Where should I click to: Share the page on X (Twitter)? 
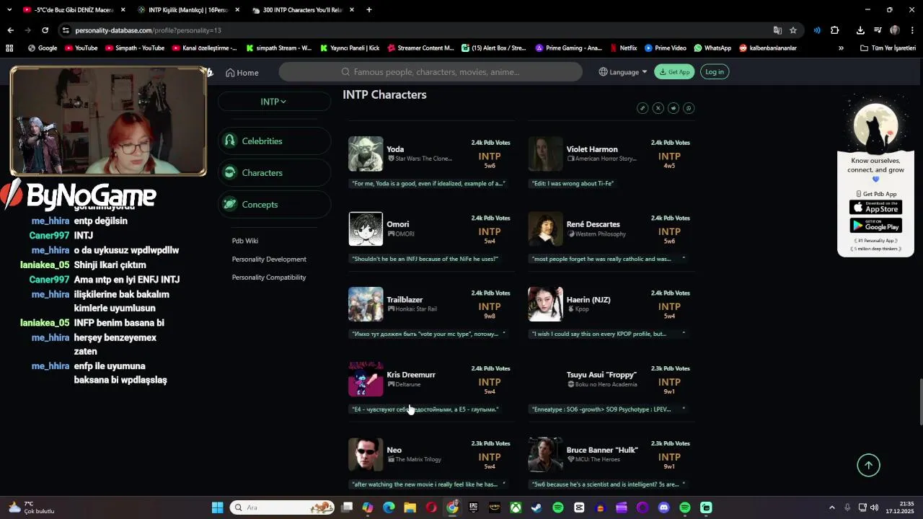pyautogui.click(x=658, y=108)
